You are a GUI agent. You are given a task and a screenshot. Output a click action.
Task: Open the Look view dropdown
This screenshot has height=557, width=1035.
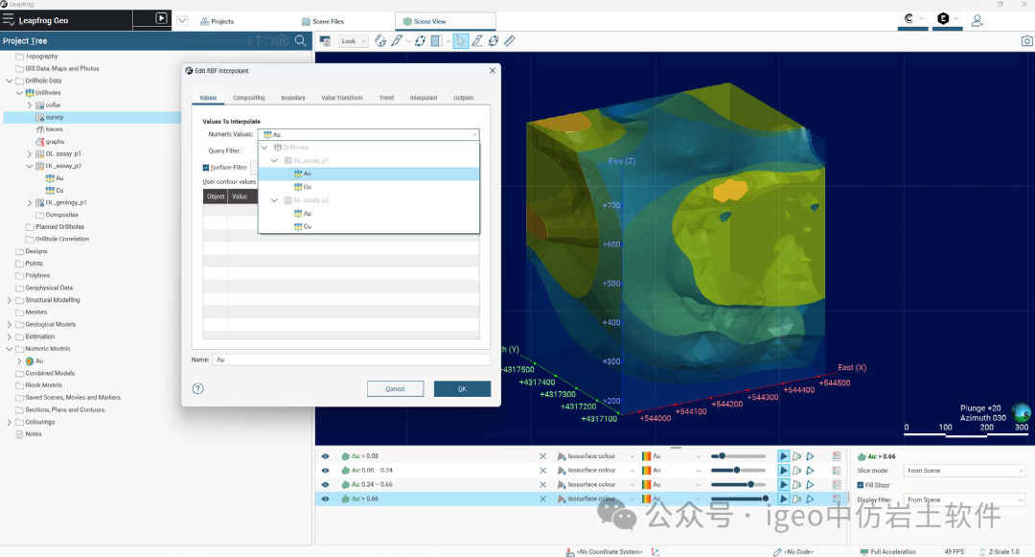coord(353,41)
